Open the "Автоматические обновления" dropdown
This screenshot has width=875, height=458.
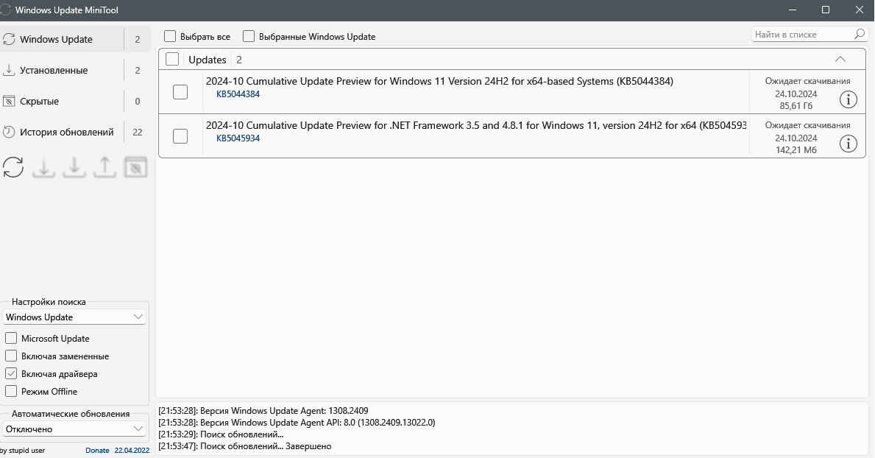pos(74,429)
